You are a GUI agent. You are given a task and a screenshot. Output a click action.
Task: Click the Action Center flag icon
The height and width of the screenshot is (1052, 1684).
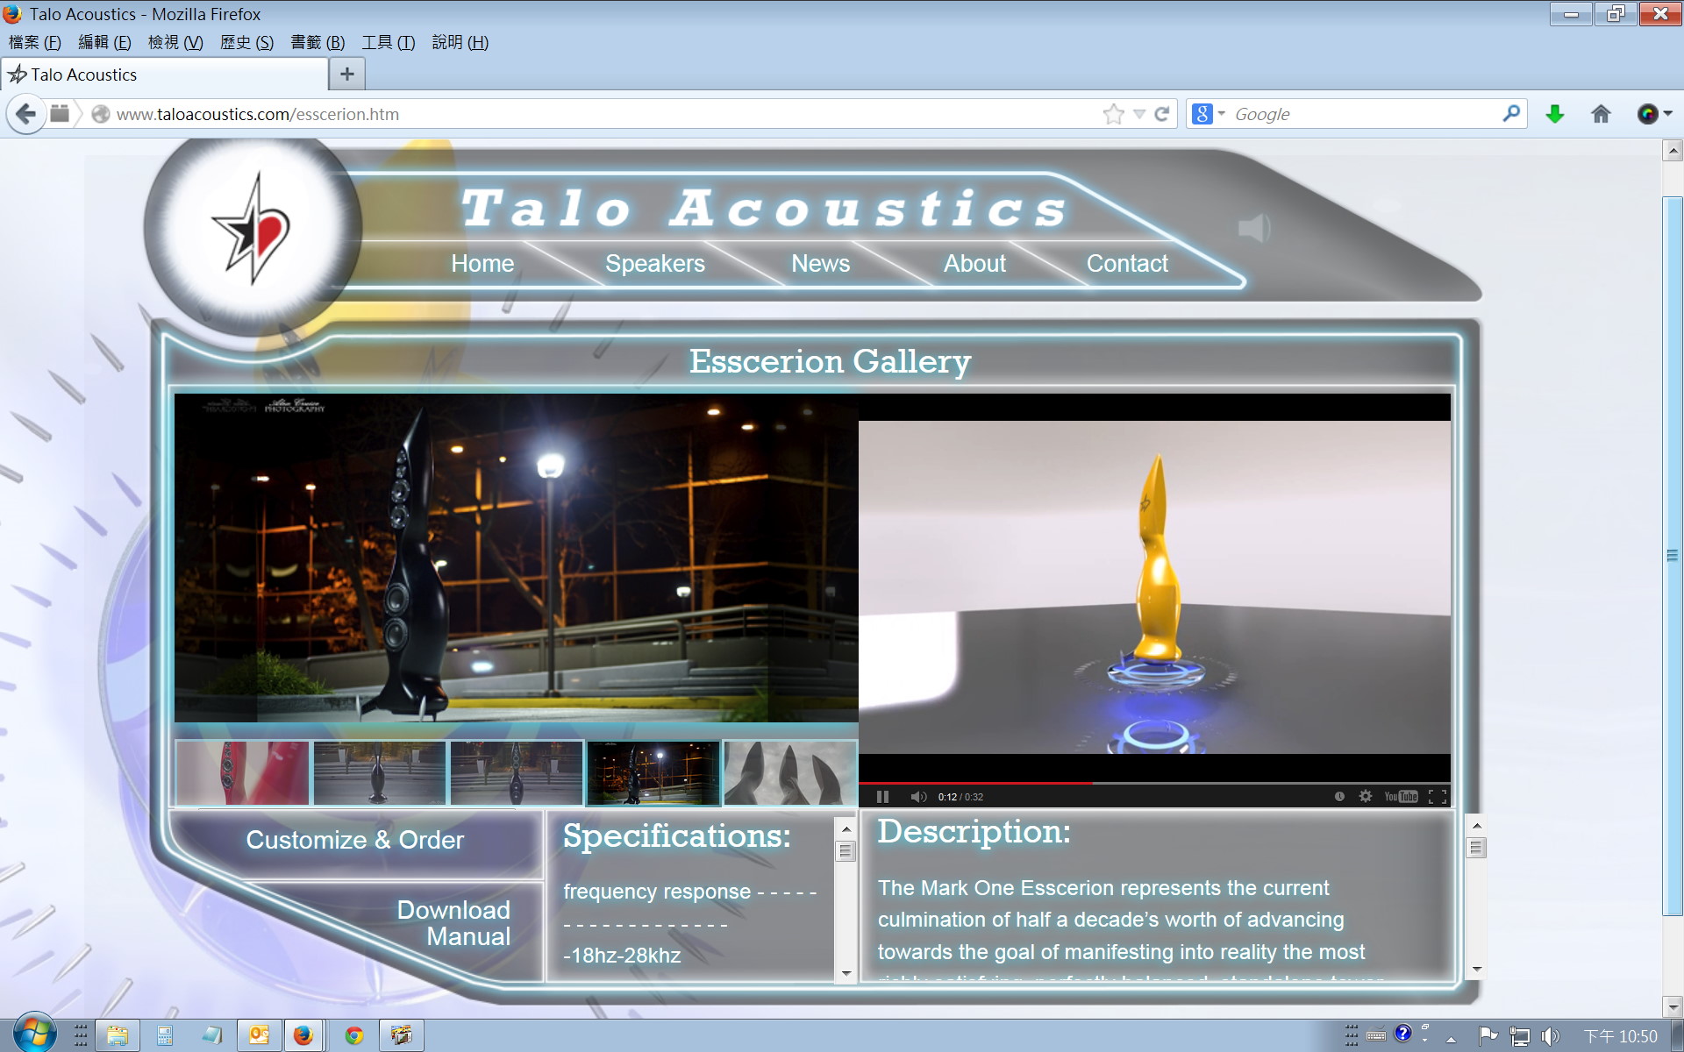point(1488,1036)
